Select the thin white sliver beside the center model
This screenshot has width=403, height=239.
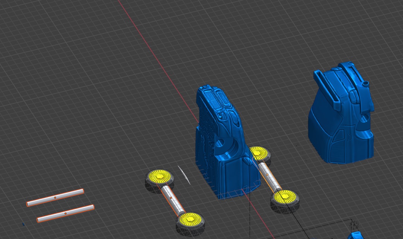point(184,175)
